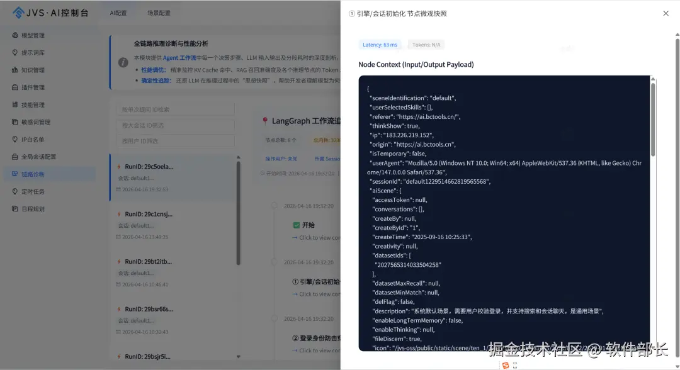Click the 性能调优 link
Image resolution: width=680 pixels, height=370 pixels.
click(x=154, y=70)
